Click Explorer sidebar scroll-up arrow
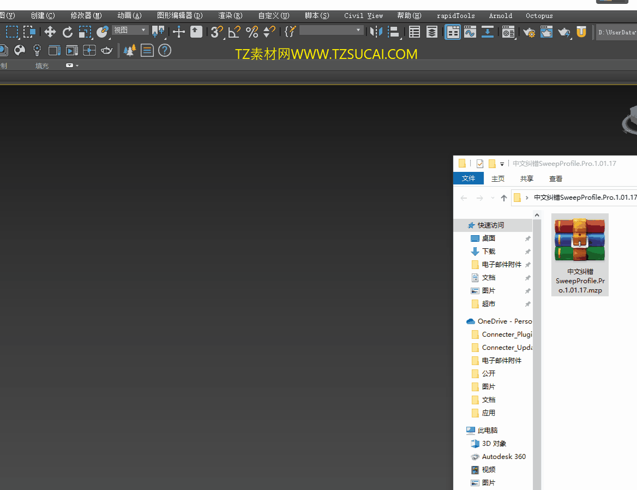This screenshot has height=490, width=637. pos(537,215)
